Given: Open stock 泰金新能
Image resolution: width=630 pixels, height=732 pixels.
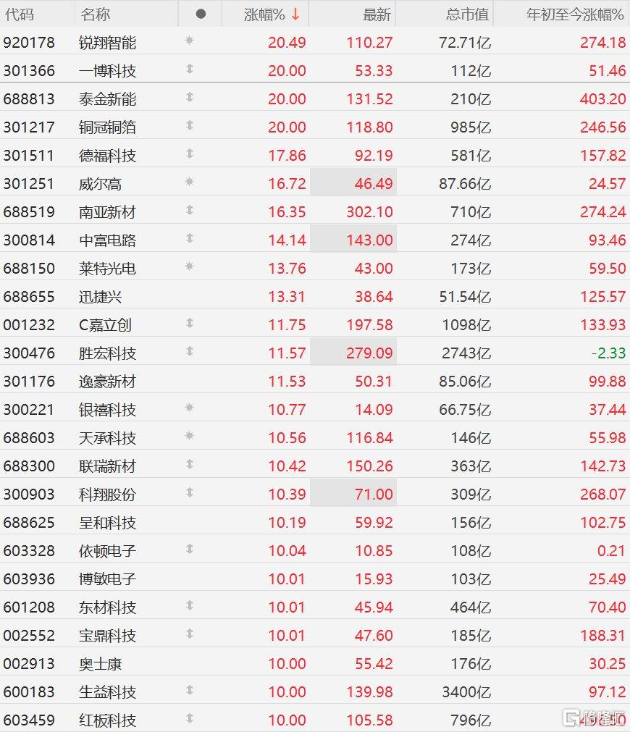Looking at the screenshot, I should point(107,99).
